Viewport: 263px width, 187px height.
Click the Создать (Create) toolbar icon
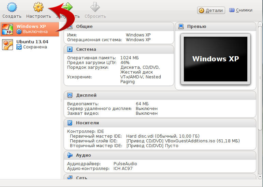click(x=12, y=7)
